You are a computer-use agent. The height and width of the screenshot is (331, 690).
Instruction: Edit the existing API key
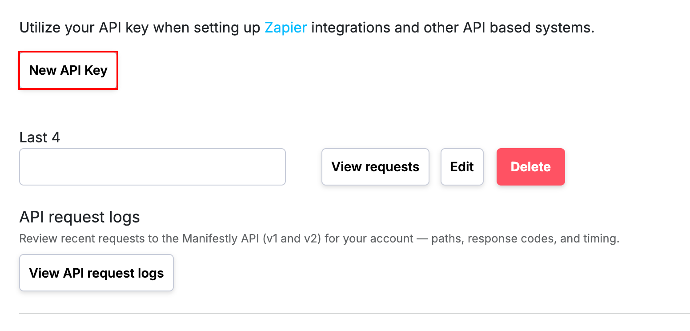(462, 167)
